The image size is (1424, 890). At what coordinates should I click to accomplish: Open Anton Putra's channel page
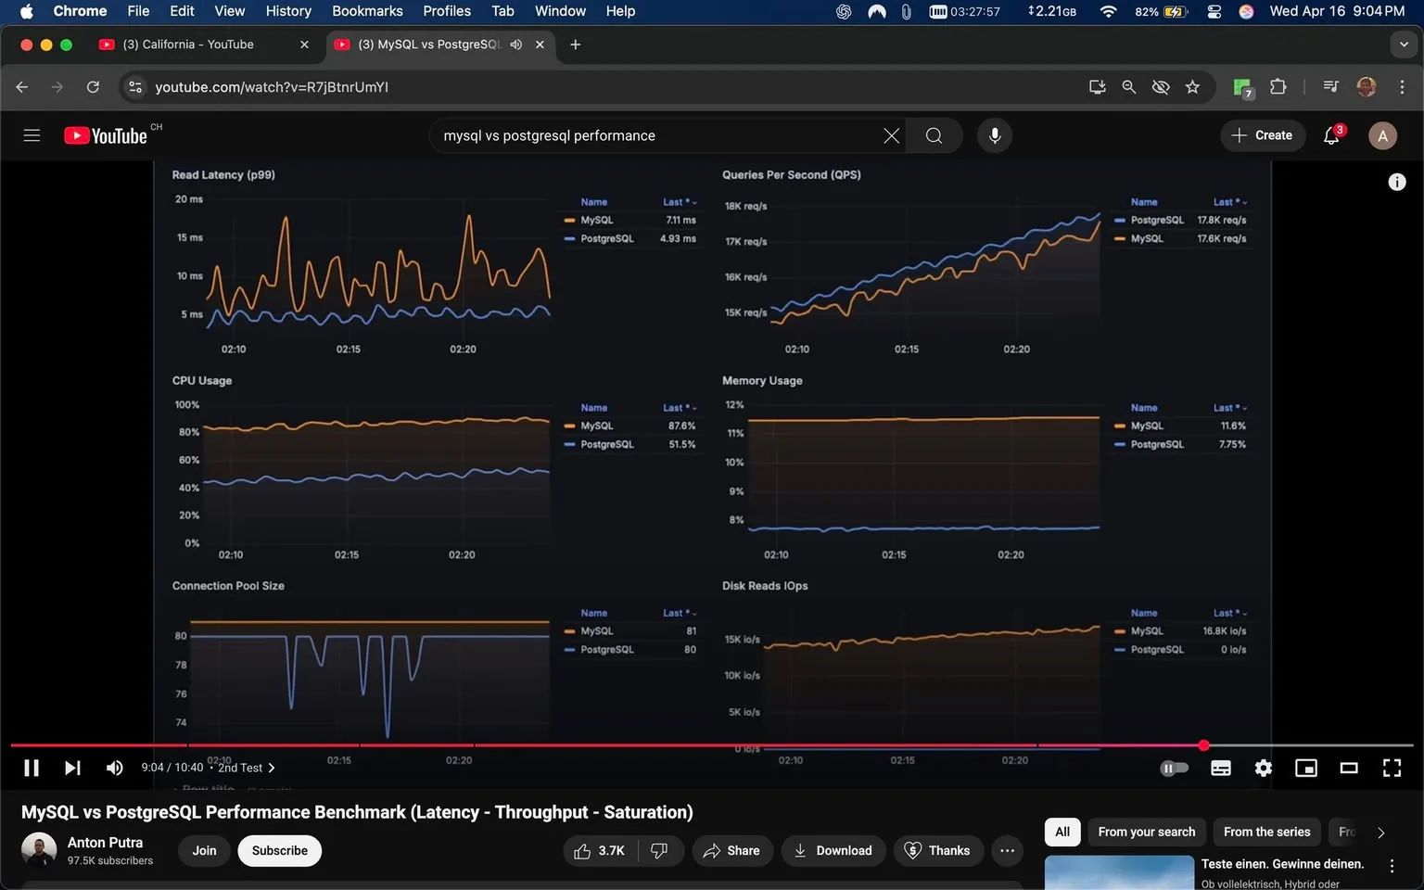pyautogui.click(x=105, y=842)
